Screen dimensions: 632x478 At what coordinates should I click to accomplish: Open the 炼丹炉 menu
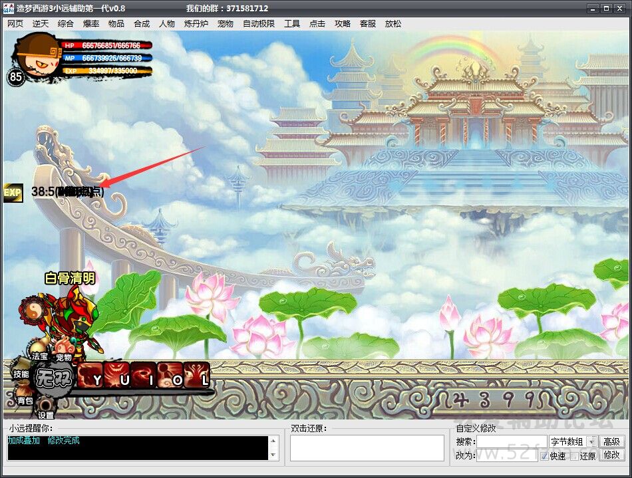pyautogui.click(x=196, y=24)
